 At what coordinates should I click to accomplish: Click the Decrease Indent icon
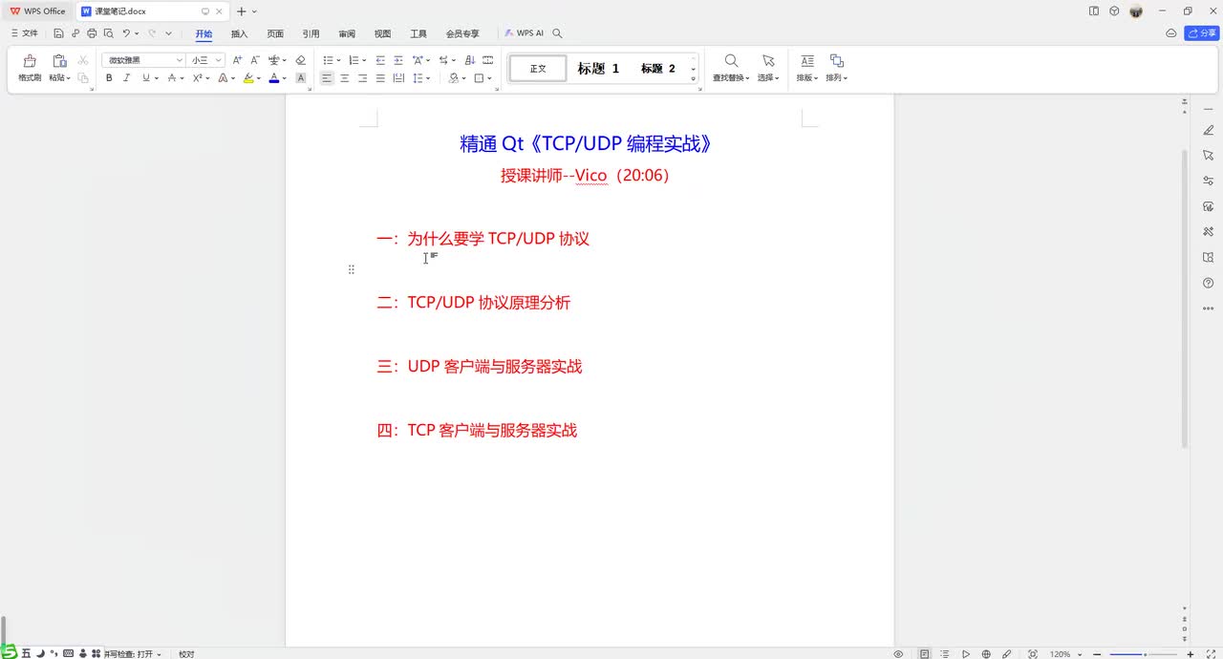click(380, 60)
